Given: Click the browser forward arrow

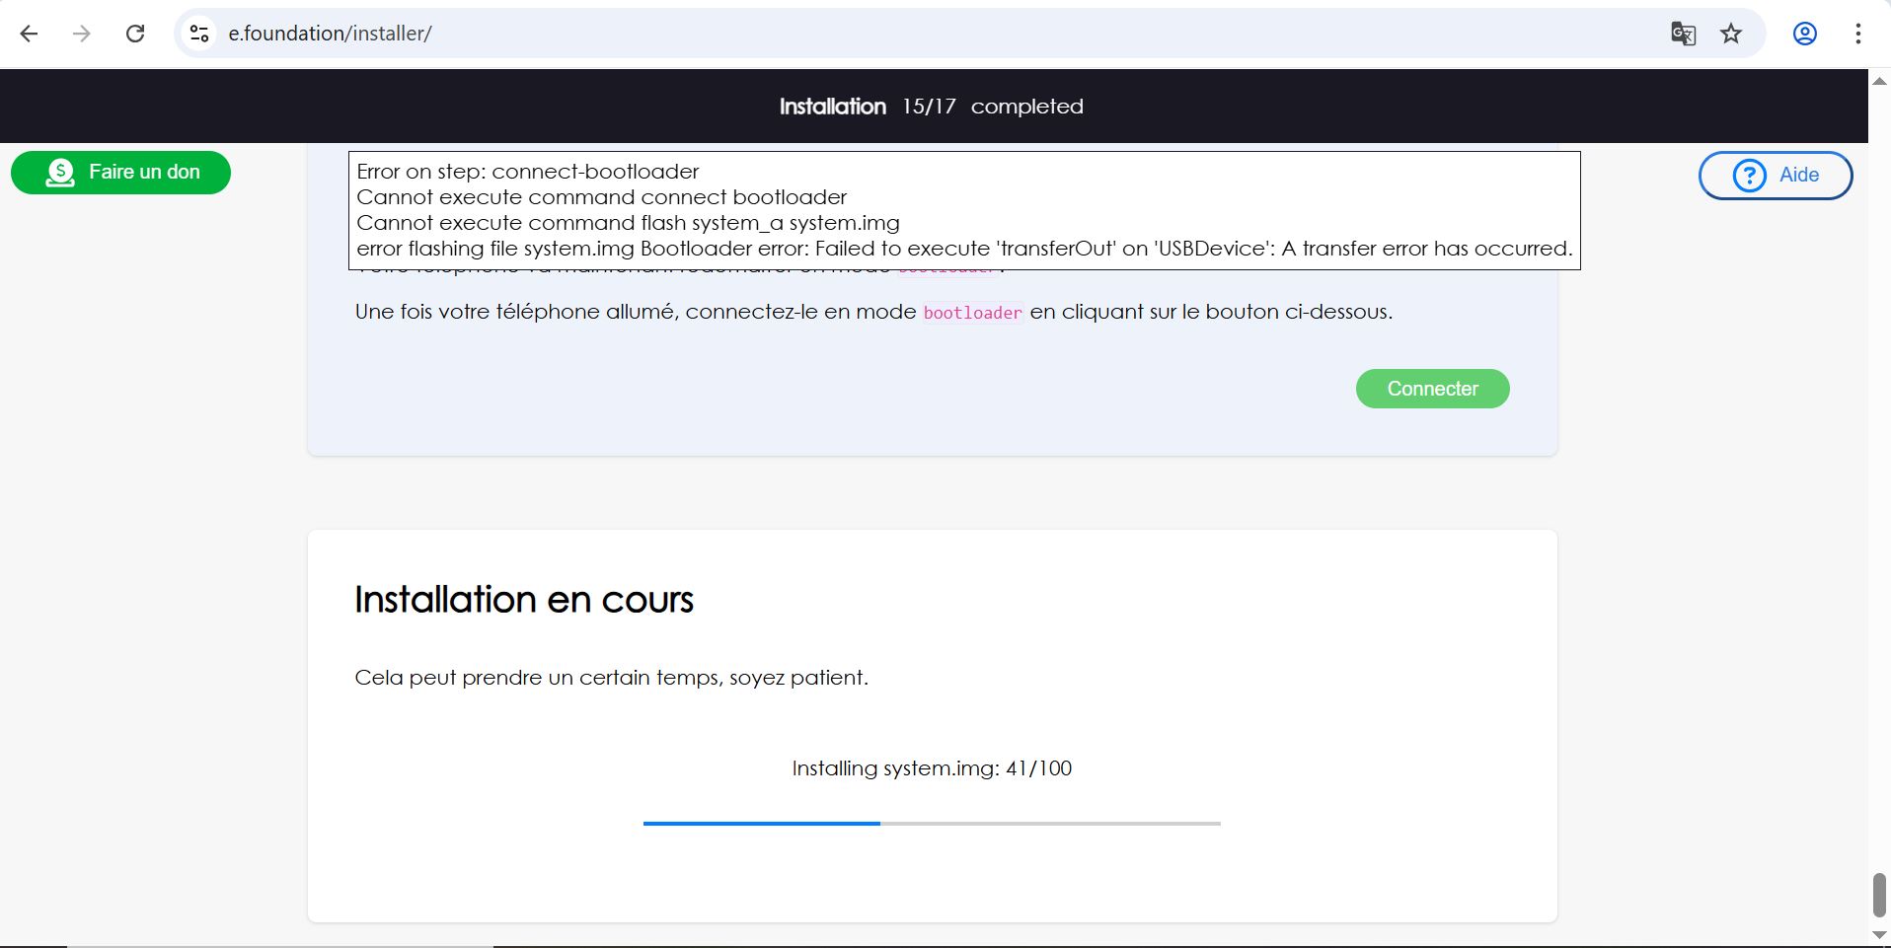Looking at the screenshot, I should click(82, 34).
